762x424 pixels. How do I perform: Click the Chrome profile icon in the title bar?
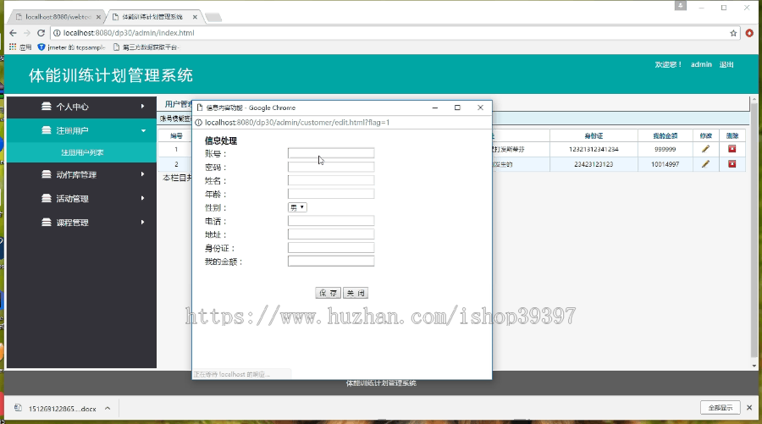tap(681, 6)
